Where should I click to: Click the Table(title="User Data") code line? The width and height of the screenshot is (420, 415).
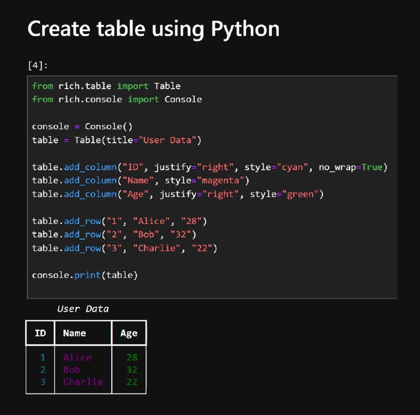pyautogui.click(x=117, y=140)
